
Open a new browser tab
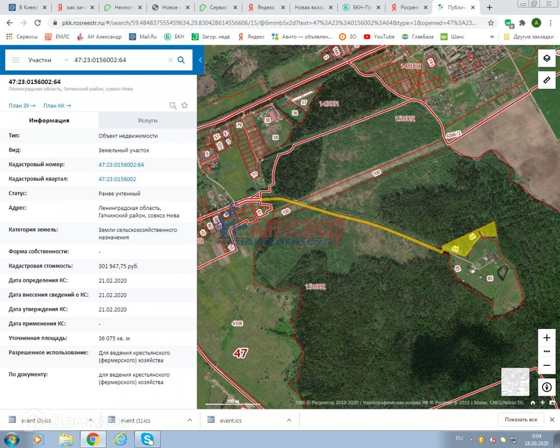[490, 7]
